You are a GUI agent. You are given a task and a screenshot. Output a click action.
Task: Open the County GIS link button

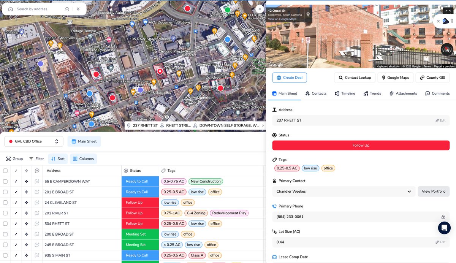pyautogui.click(x=432, y=78)
